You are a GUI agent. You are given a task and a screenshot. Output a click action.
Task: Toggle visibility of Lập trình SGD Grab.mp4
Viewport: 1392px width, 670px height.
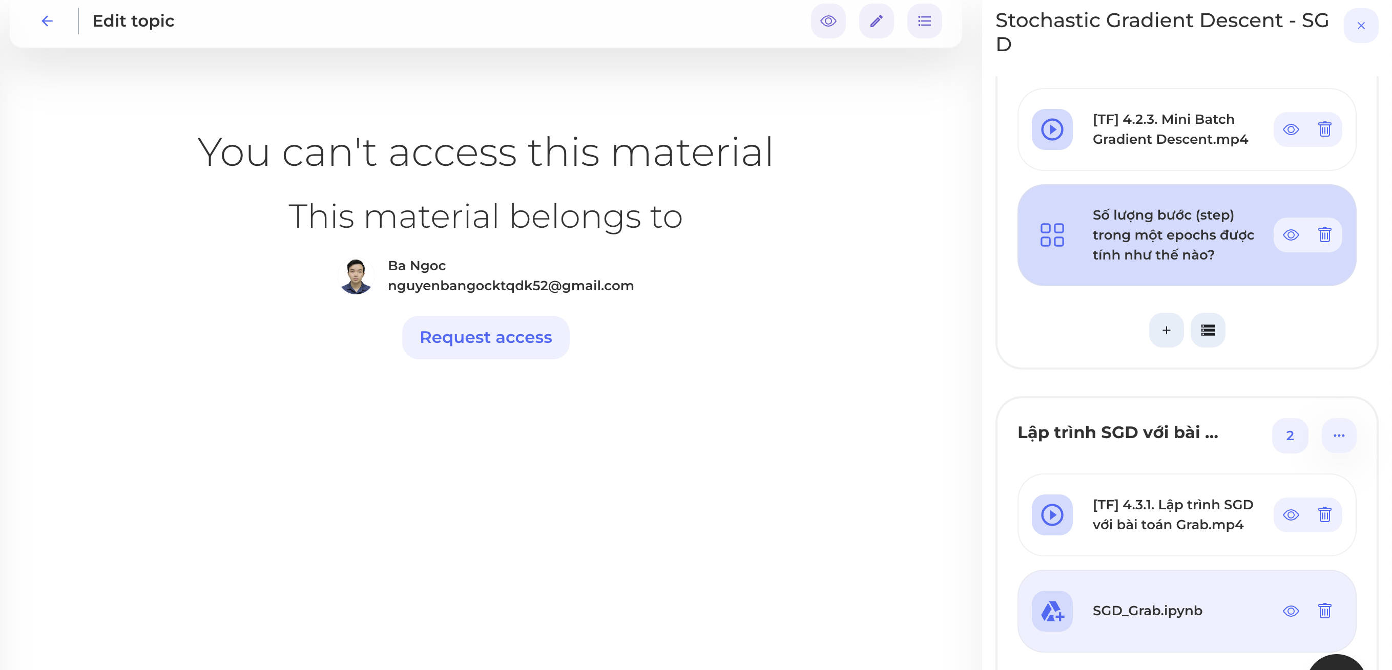pos(1291,515)
